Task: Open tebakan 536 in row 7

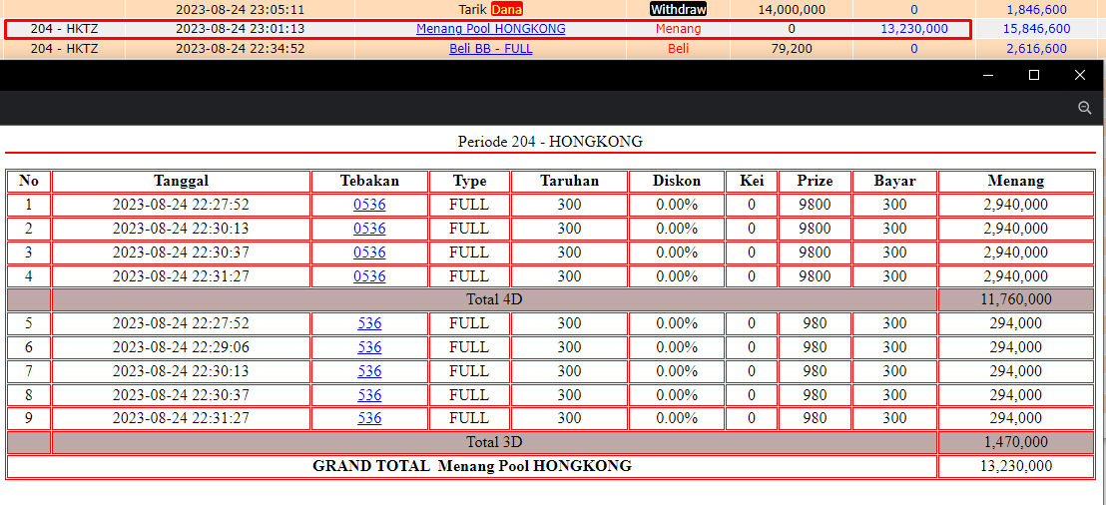Action: tap(369, 371)
